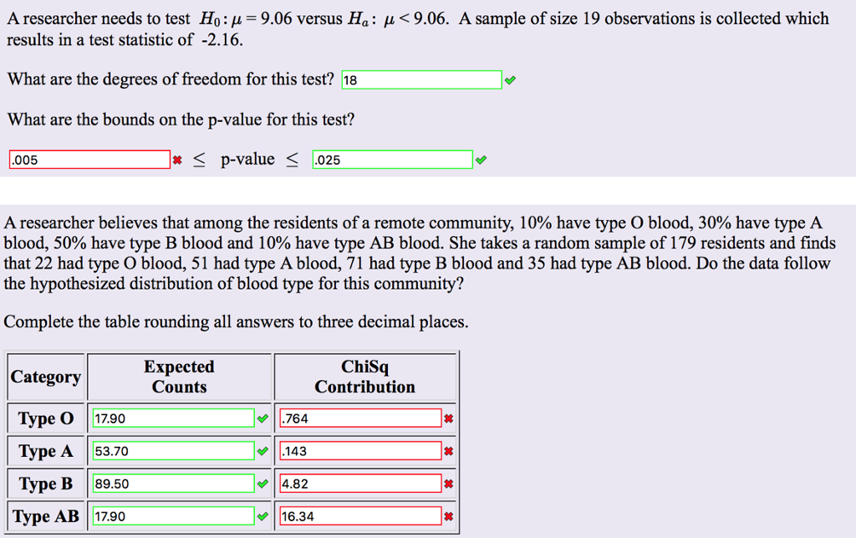This screenshot has width=856, height=538.
Task: Click the green checkmark beside Type O expected count
Action: [x=263, y=418]
